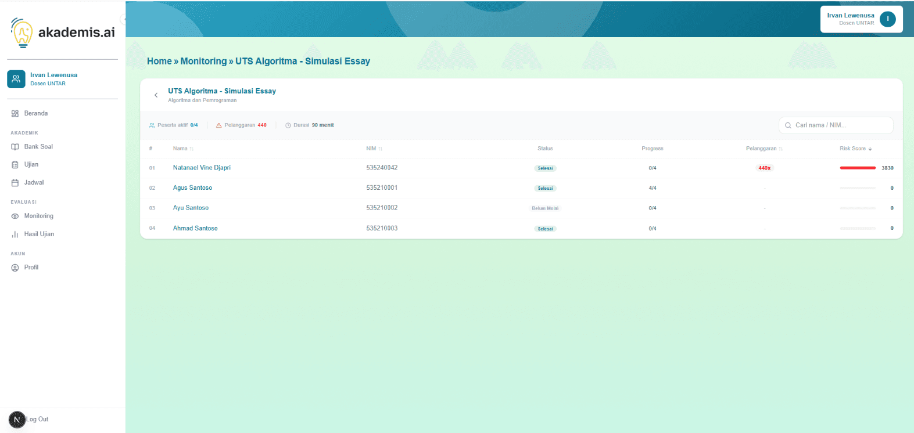
Task: Click the Ujian clipboard icon
Action: [15, 165]
